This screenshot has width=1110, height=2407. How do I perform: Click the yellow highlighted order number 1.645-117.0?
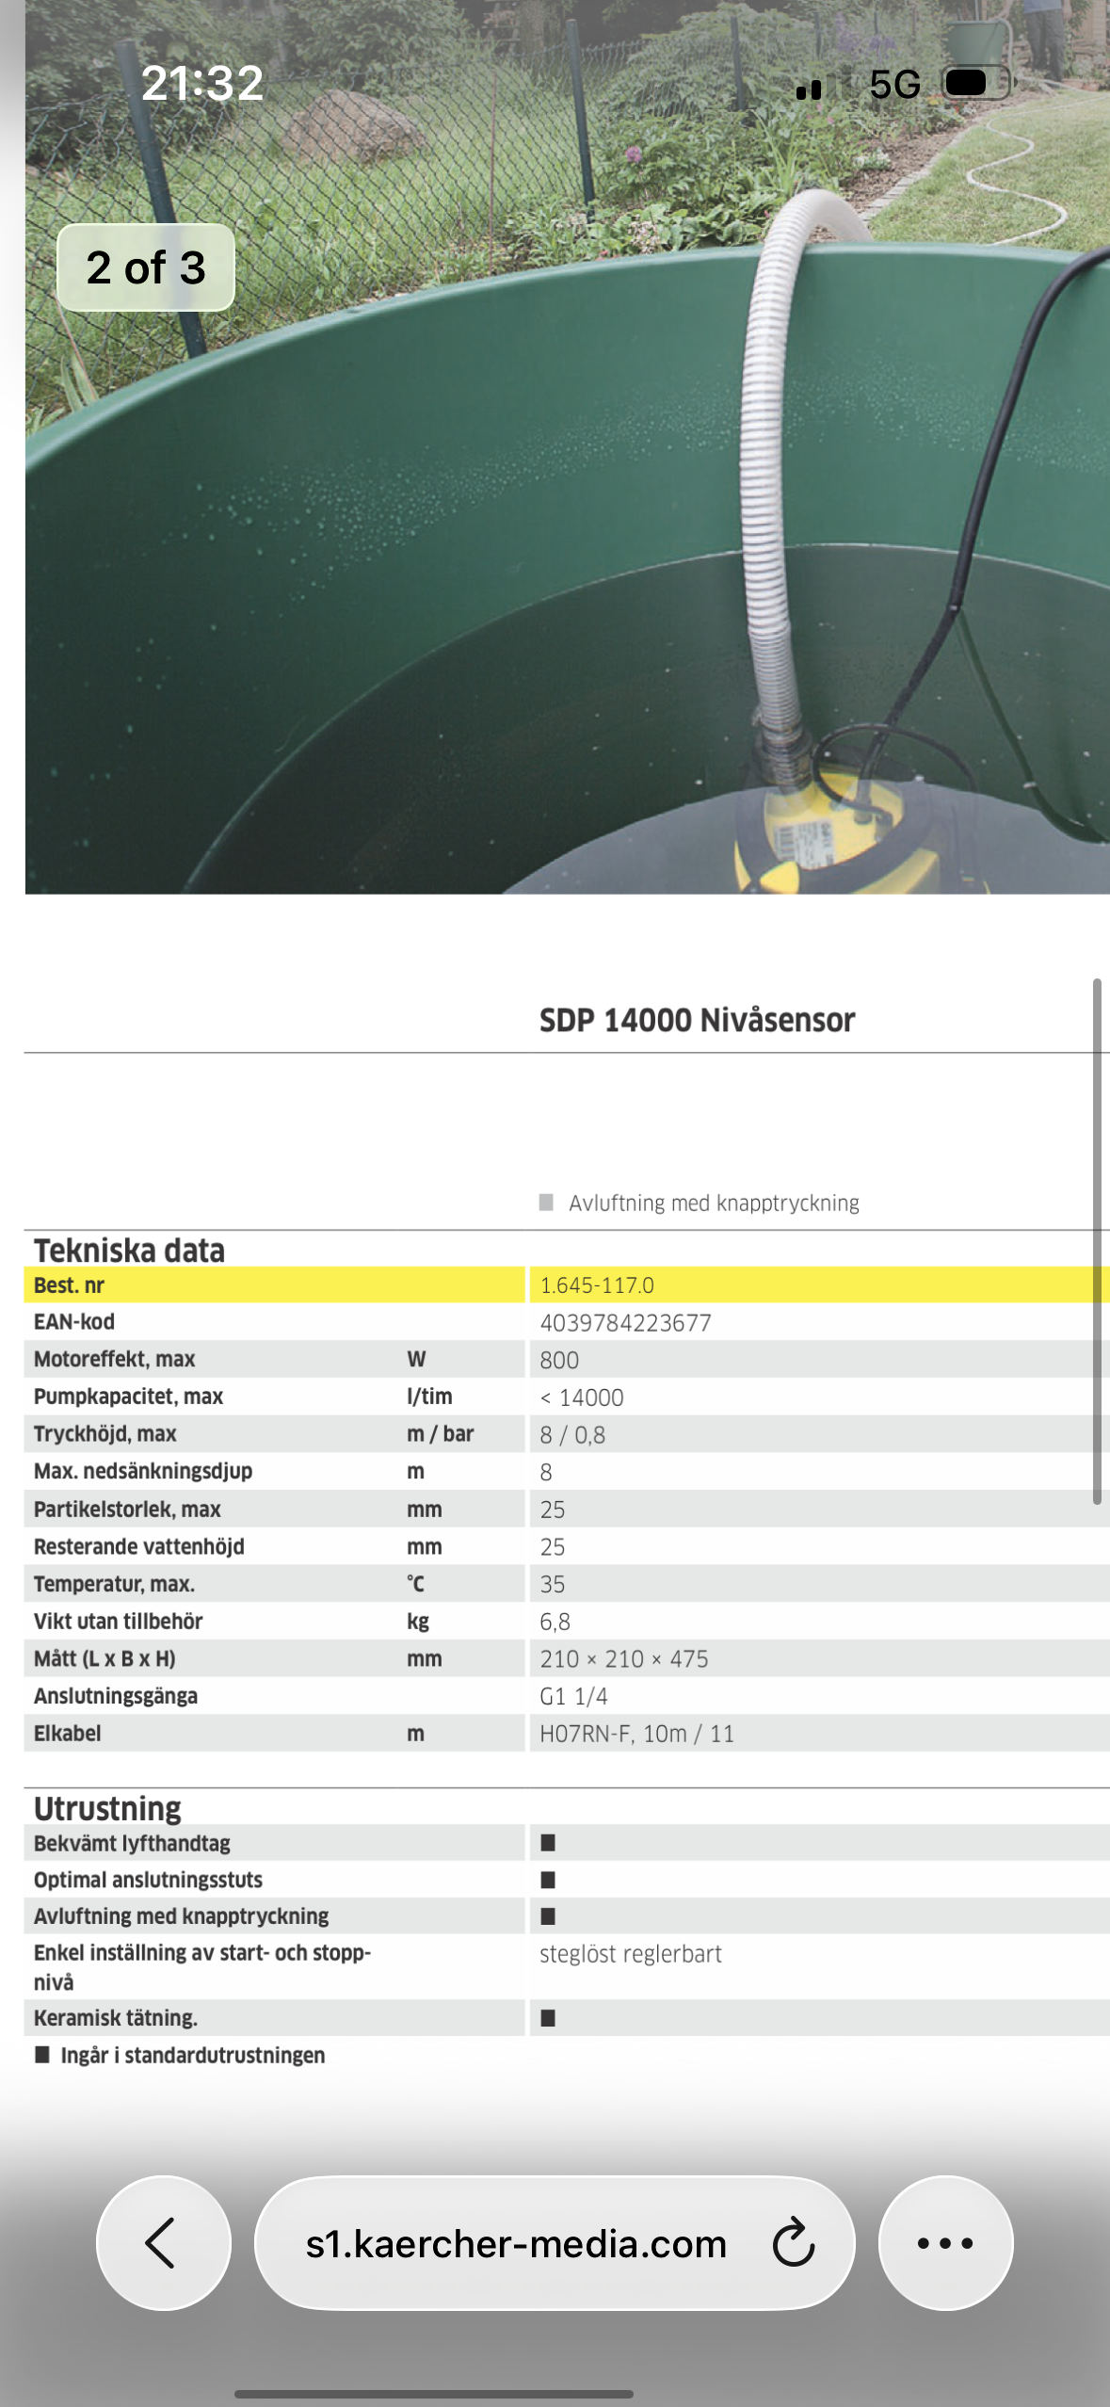(x=597, y=1285)
